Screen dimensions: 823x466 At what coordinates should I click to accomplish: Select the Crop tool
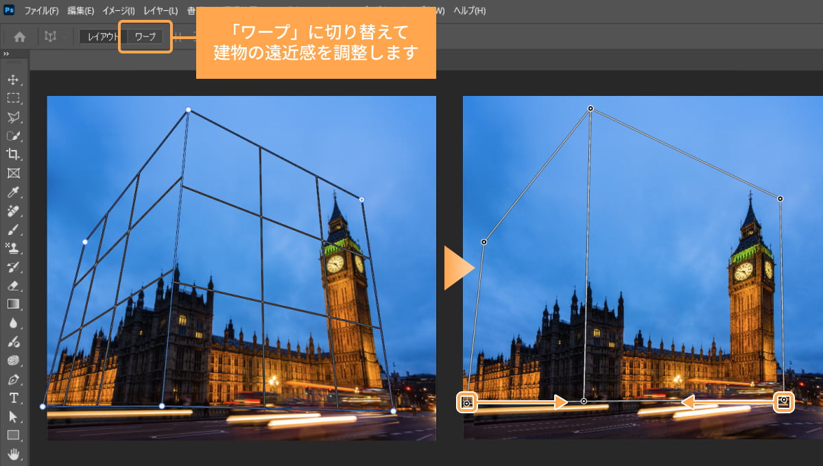click(12, 154)
